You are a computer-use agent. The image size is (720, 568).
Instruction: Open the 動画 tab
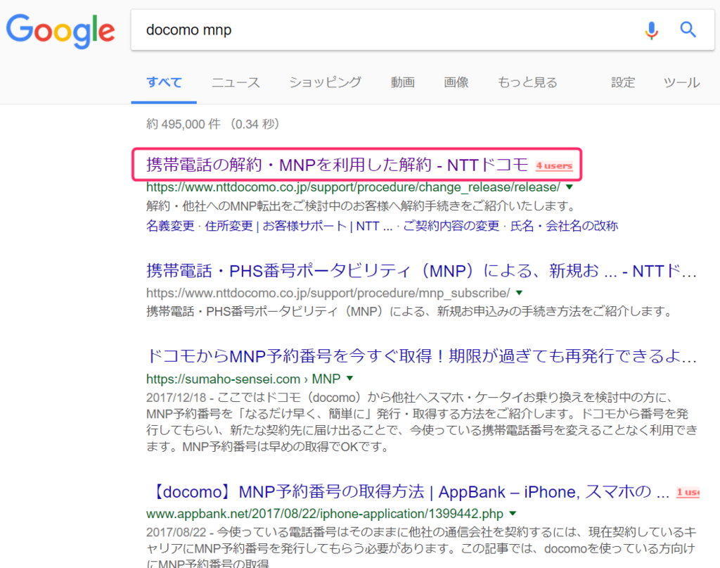[403, 82]
